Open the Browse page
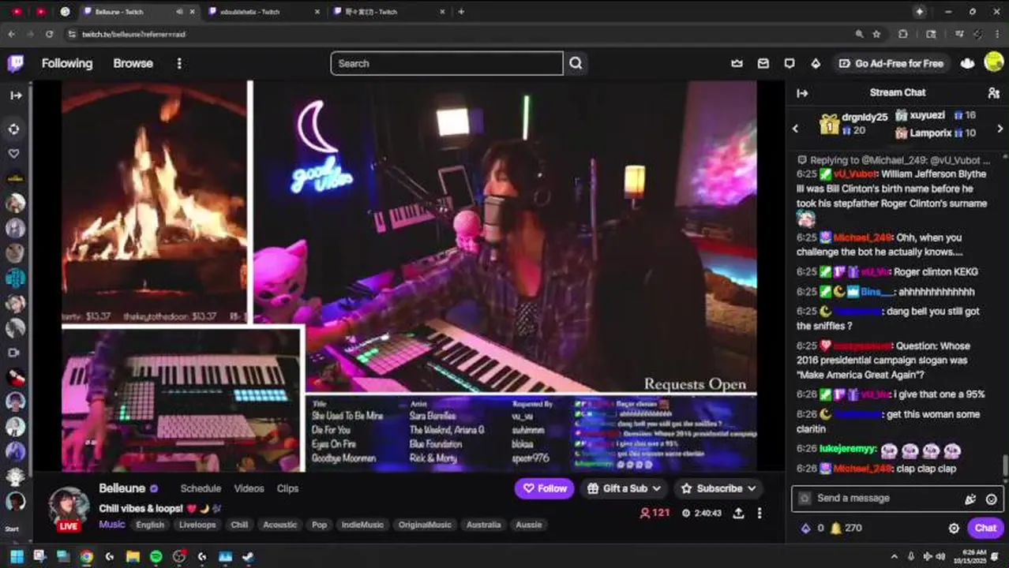 click(133, 63)
